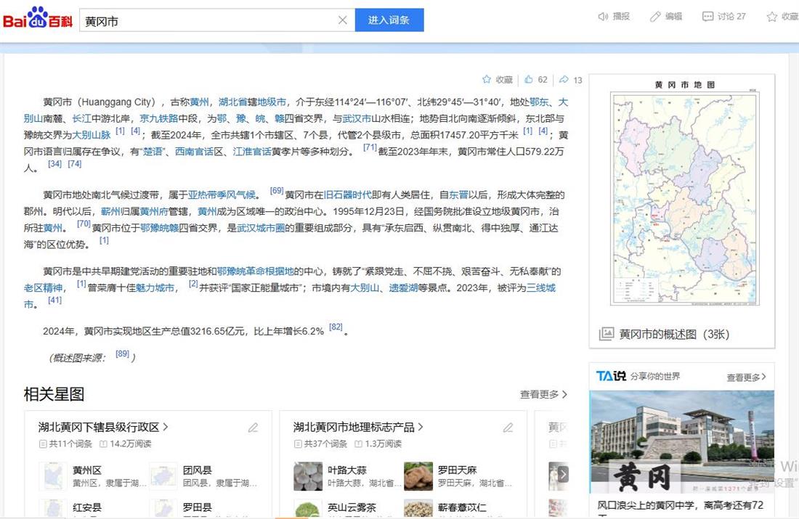
Task: Click the 共11个词条 entry count
Action: pos(70,444)
